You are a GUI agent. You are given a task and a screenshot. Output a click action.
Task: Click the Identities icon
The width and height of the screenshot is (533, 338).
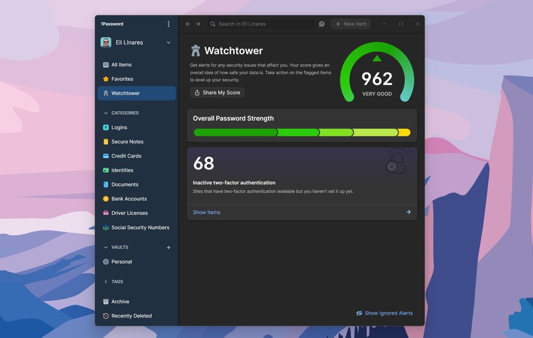(x=106, y=170)
